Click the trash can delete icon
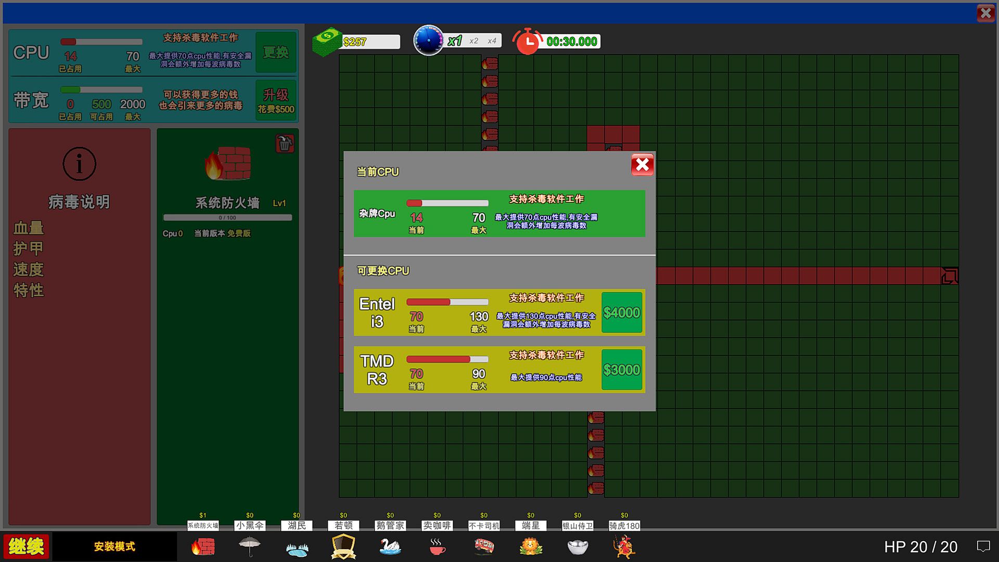Viewport: 999px width, 562px height. [285, 144]
